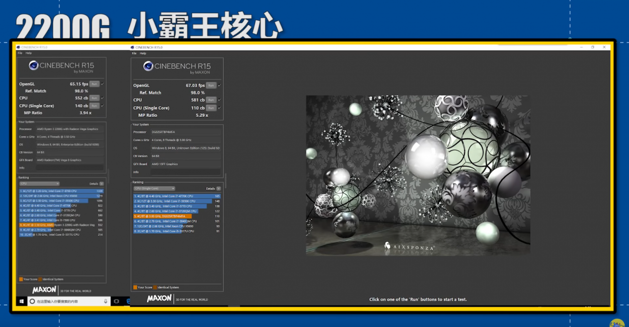Click MAXON logo in Ryzen 2200G window
Viewport: 629px width, 327px height.
click(x=44, y=290)
